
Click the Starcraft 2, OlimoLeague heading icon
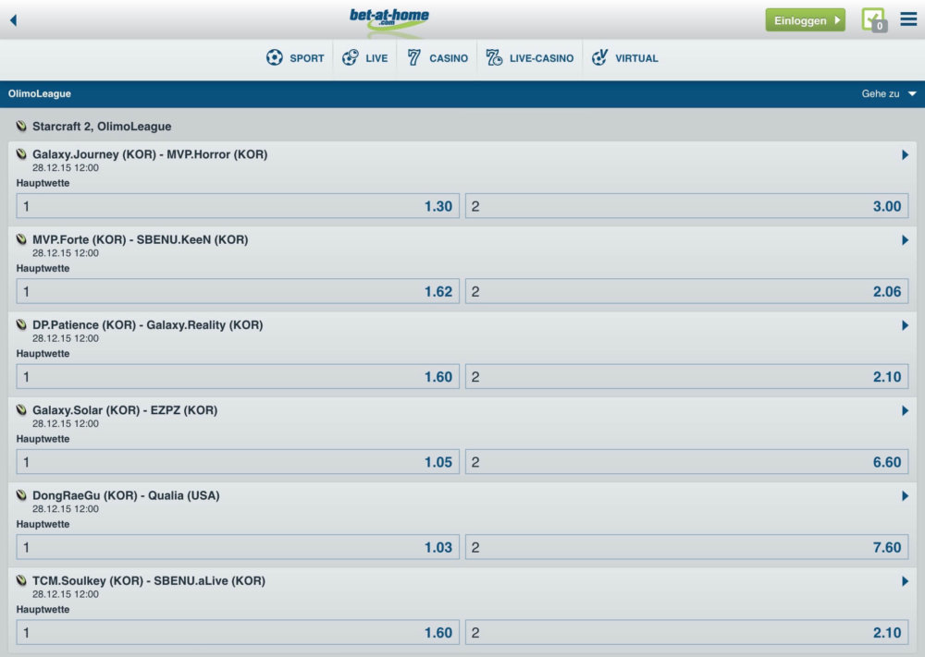21,126
